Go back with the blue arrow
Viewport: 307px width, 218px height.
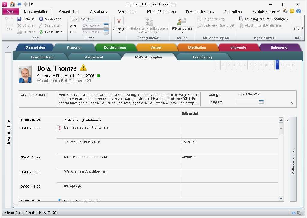(19, 4)
